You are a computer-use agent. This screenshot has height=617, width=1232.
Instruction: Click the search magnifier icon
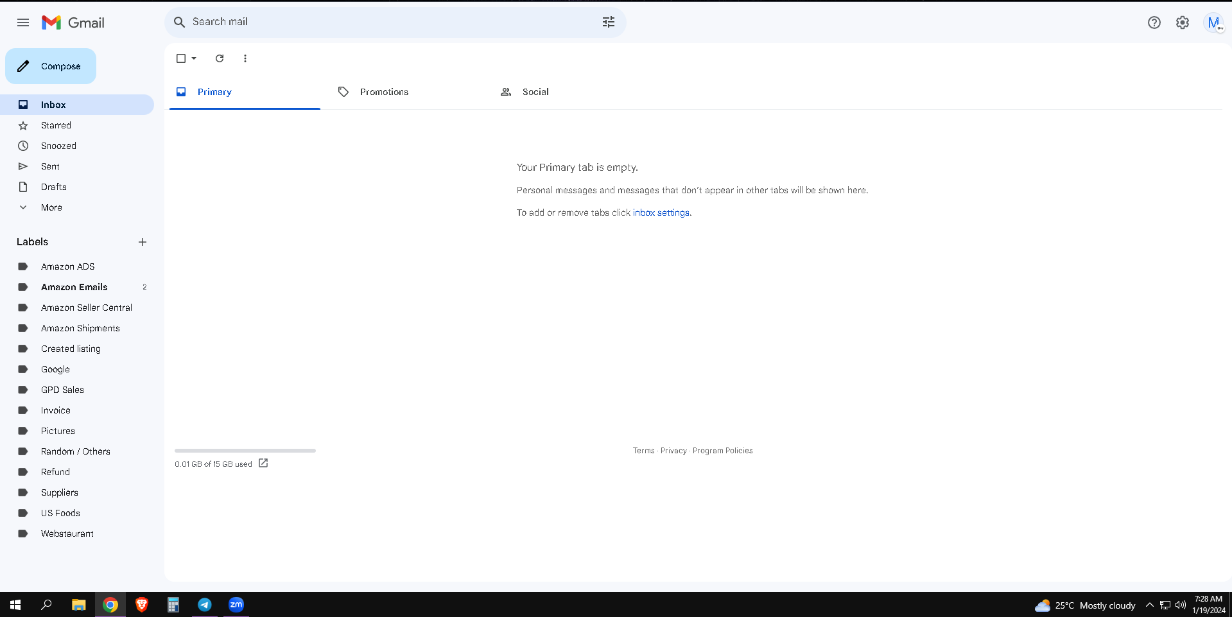180,22
